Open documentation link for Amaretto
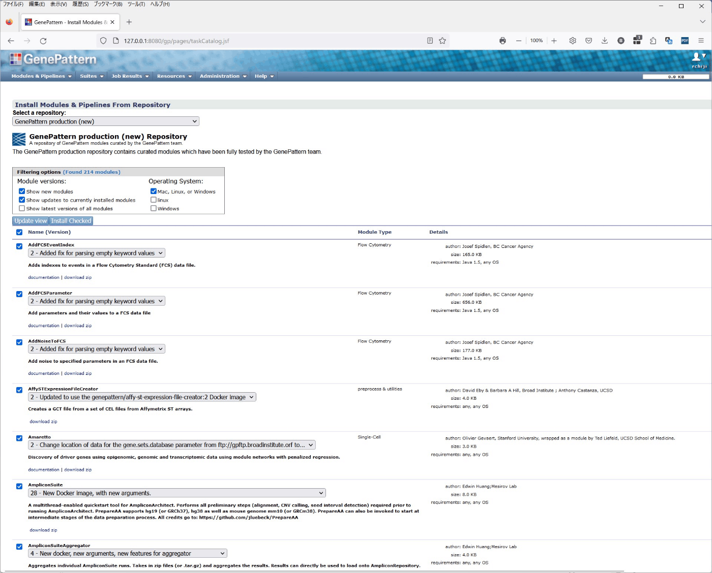The height and width of the screenshot is (573, 712). click(x=44, y=470)
